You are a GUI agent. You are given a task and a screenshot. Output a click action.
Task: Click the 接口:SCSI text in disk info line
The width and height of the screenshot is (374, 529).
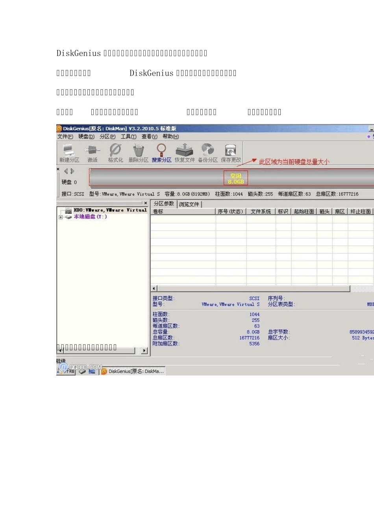tap(73, 194)
